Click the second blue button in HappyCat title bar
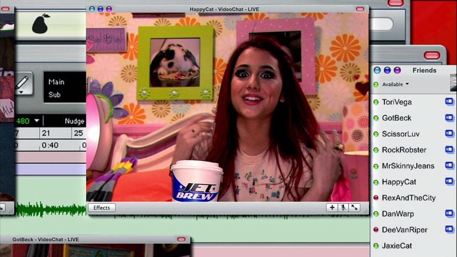Screen dimensions: 457x257 tap(100, 9)
